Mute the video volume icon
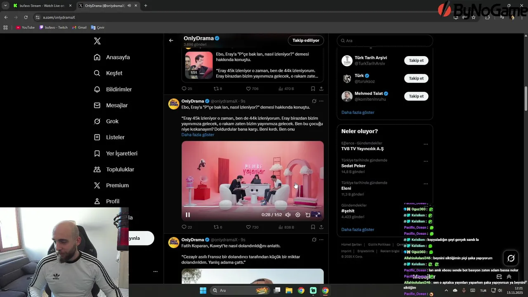The width and height of the screenshot is (528, 297). click(x=288, y=214)
